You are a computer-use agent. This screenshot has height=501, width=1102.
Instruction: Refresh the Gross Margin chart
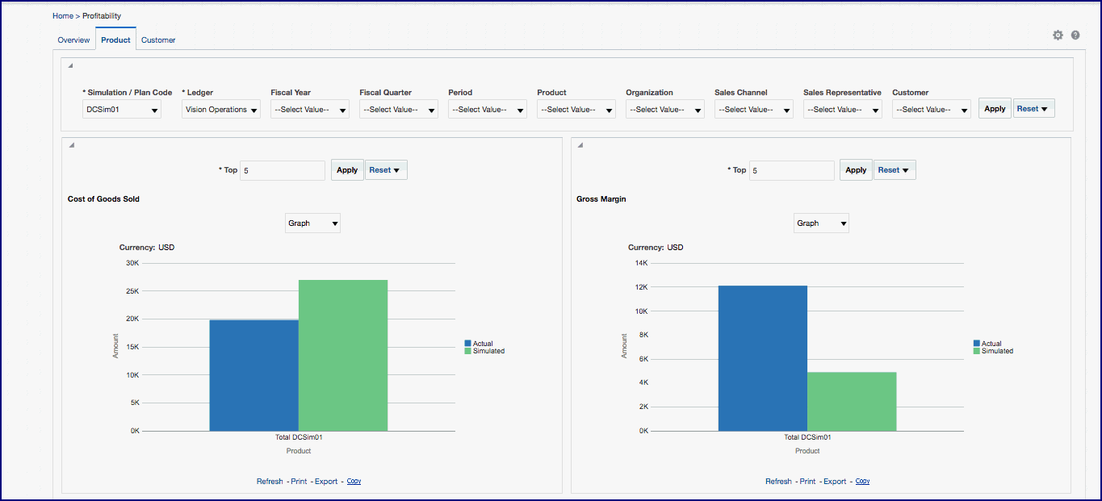[778, 482]
